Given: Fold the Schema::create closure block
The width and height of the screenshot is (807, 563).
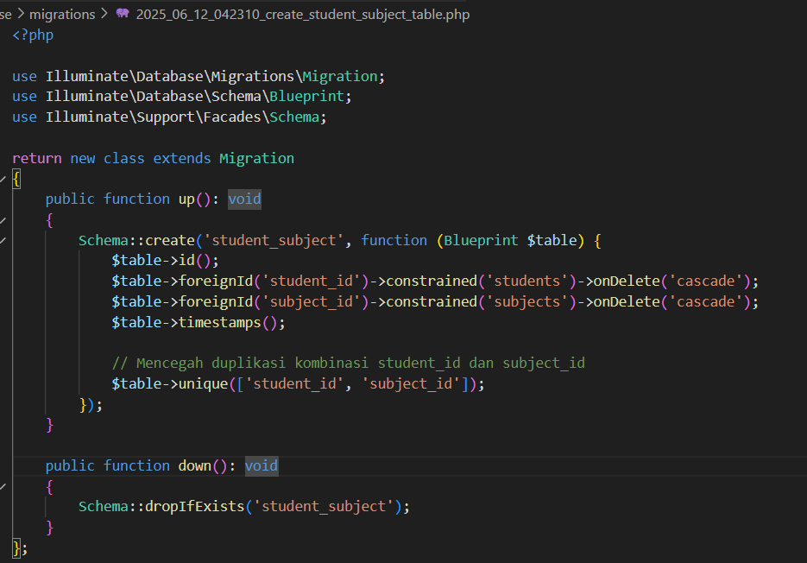Looking at the screenshot, I should (x=3, y=241).
